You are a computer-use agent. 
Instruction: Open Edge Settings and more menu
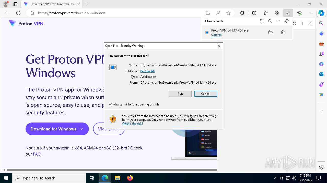[x=311, y=13]
